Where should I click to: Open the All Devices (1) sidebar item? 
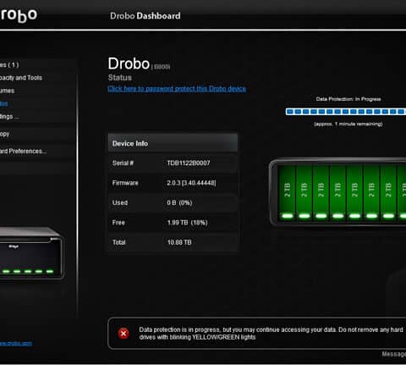point(9,64)
